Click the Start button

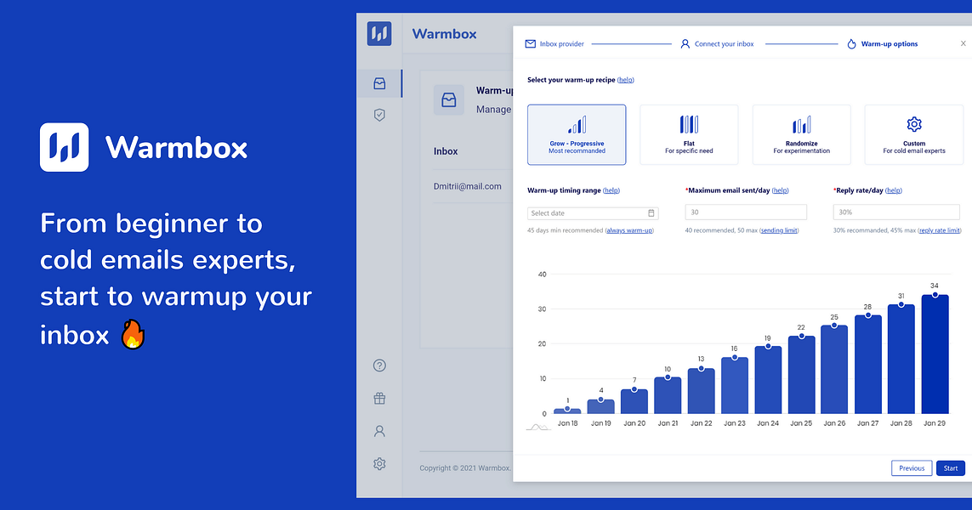tap(950, 467)
